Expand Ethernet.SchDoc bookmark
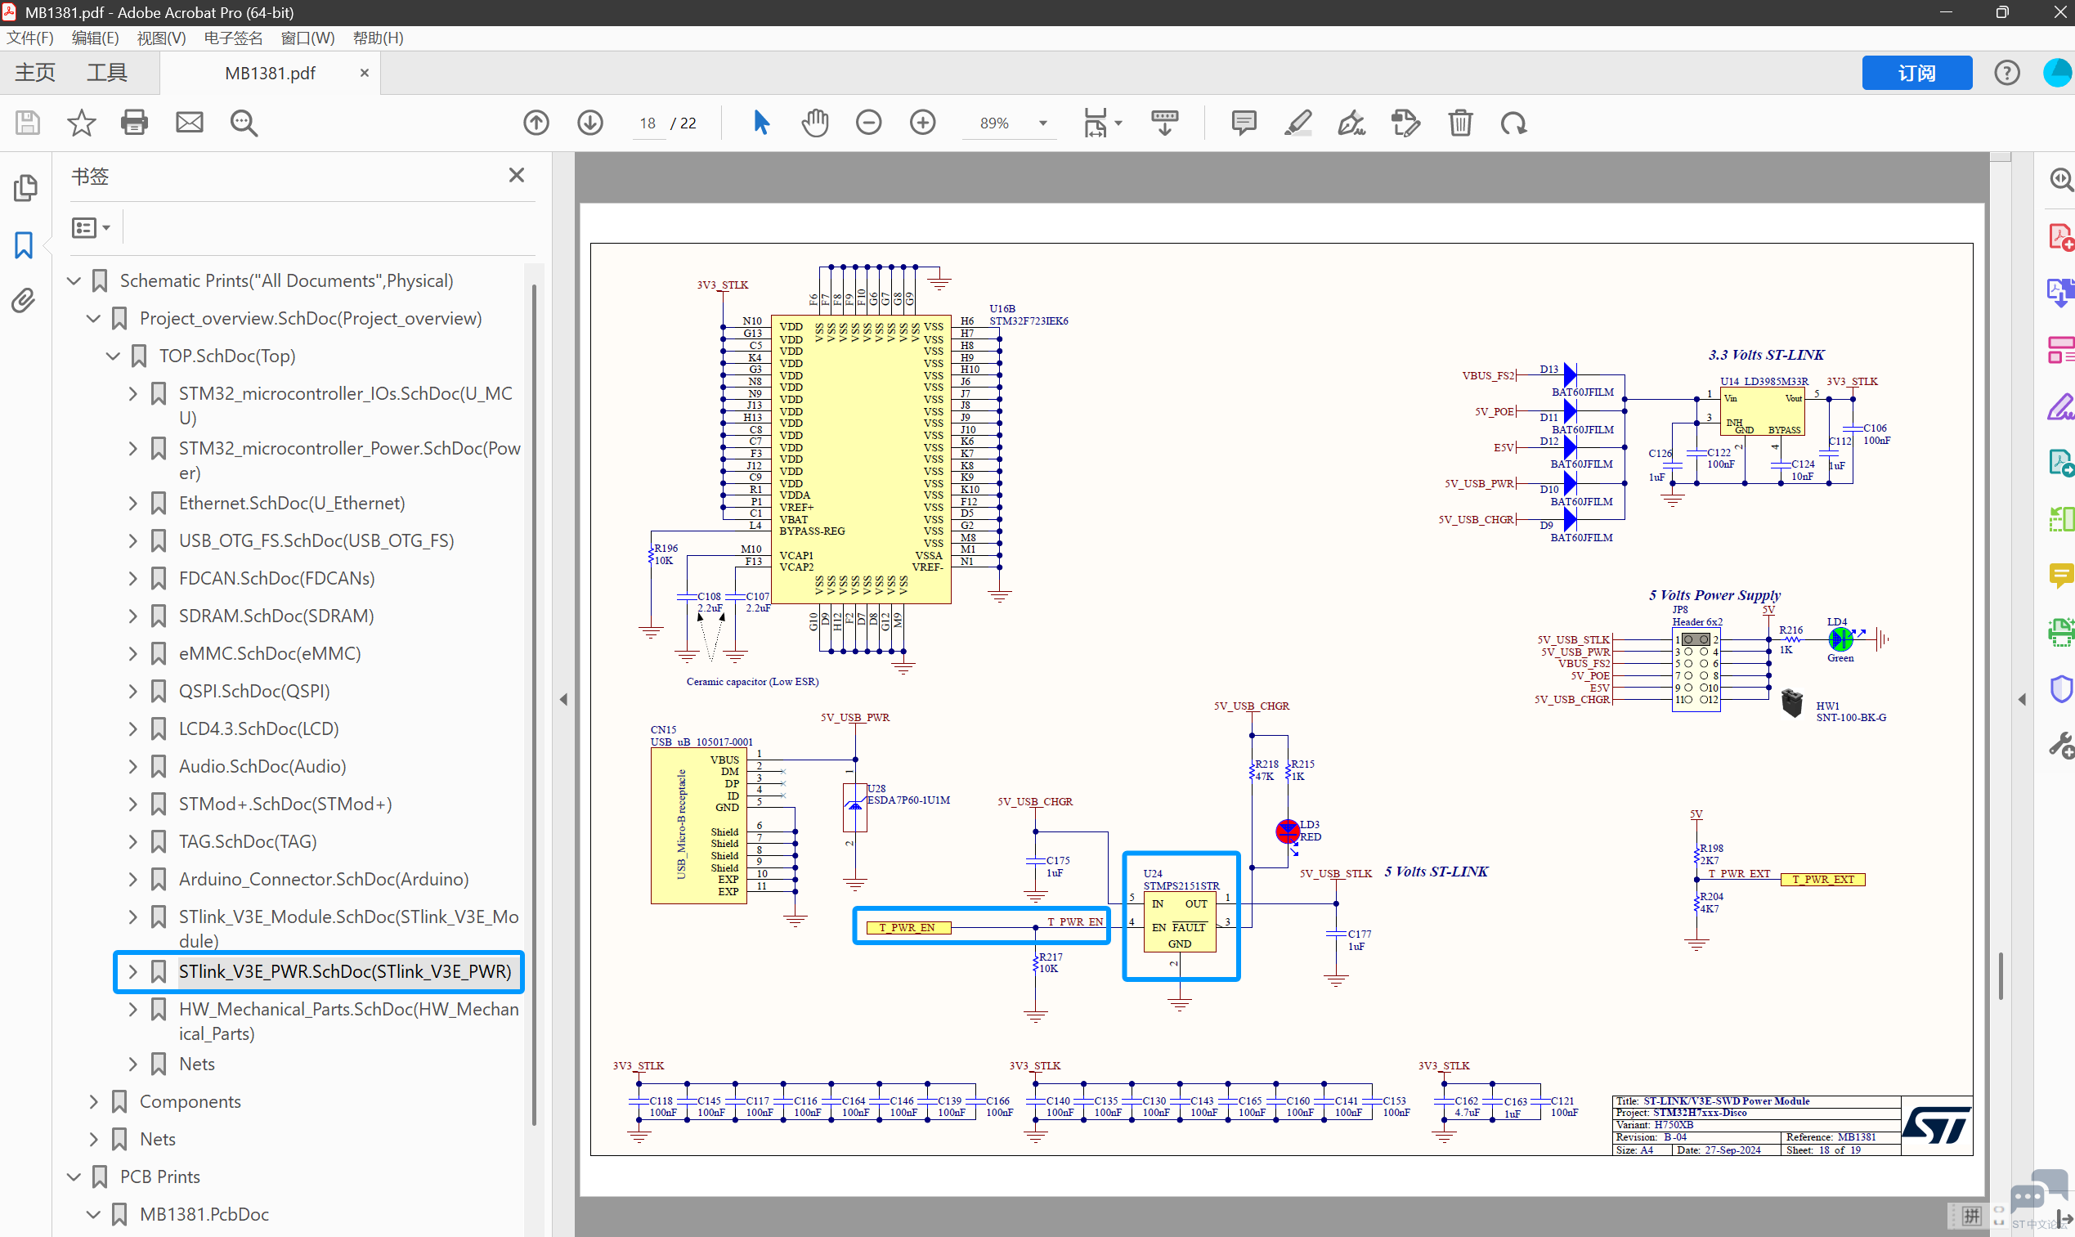Screen dimensions: 2075x1237 [x=132, y=503]
